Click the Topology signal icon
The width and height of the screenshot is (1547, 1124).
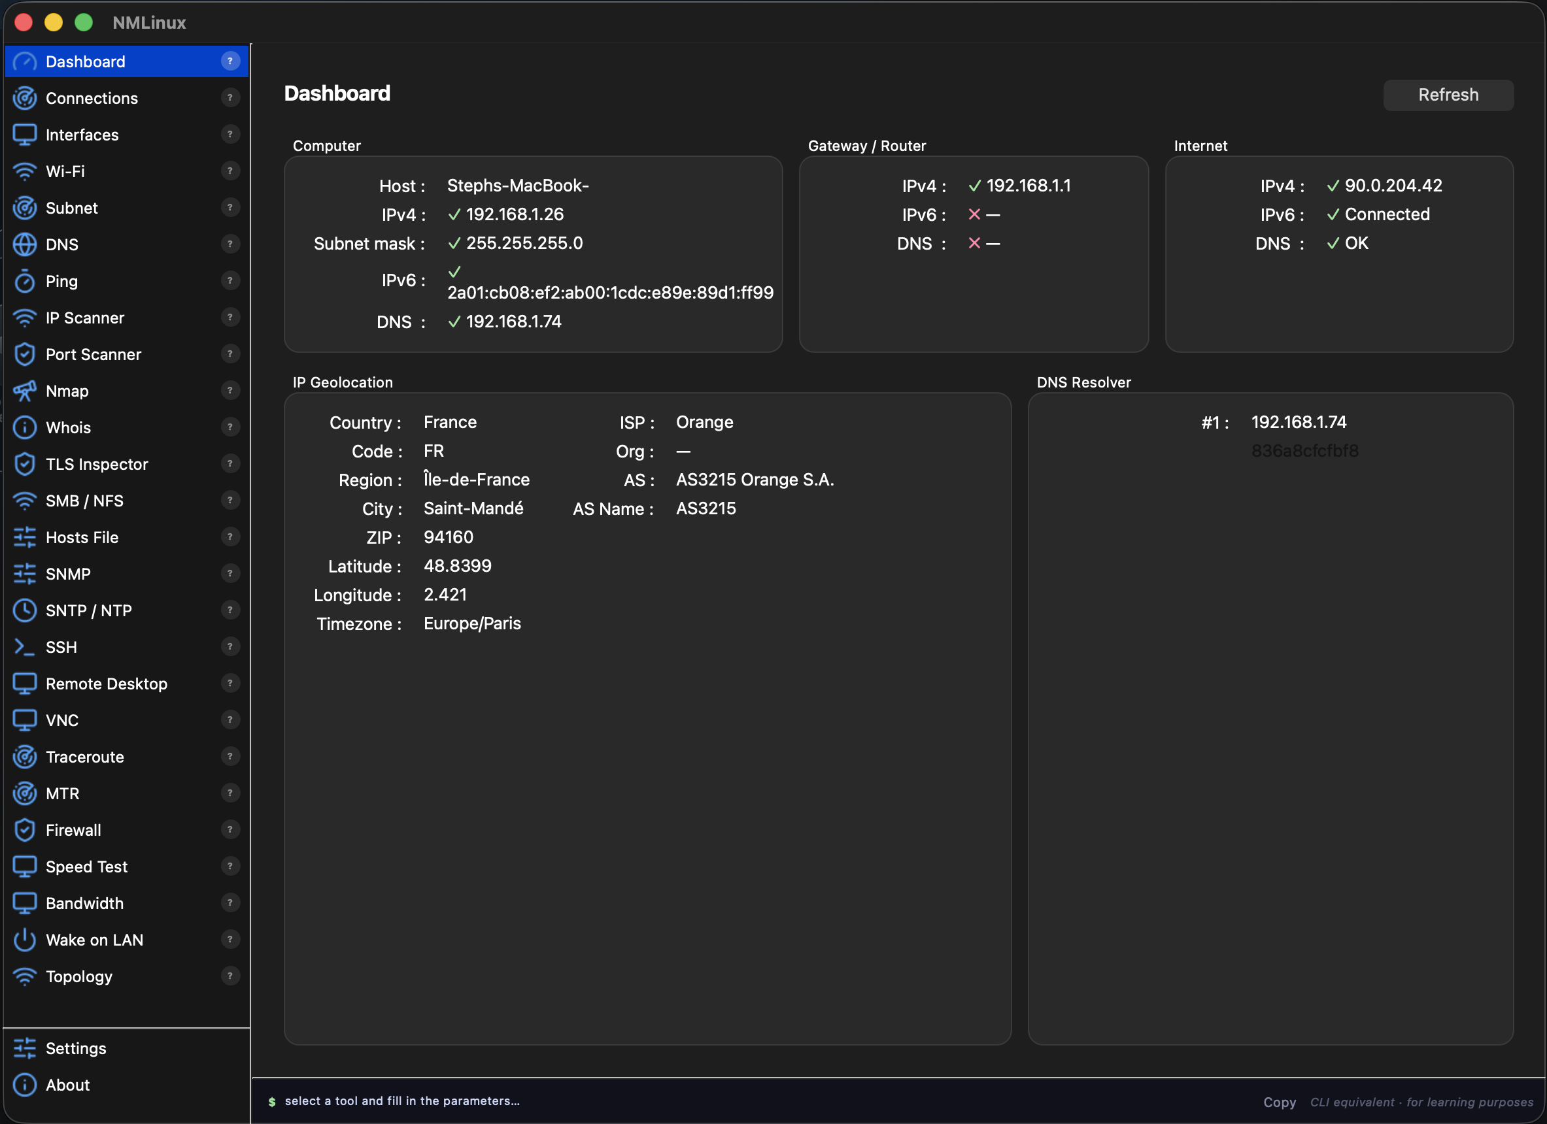coord(25,977)
